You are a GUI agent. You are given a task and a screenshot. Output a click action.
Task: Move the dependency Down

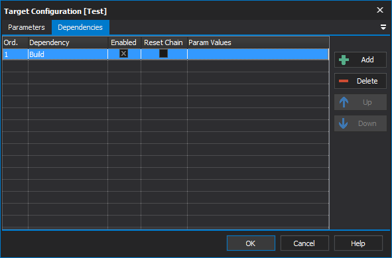(360, 123)
